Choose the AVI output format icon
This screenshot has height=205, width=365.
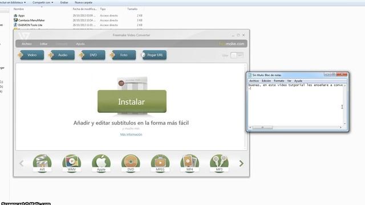click(42, 163)
